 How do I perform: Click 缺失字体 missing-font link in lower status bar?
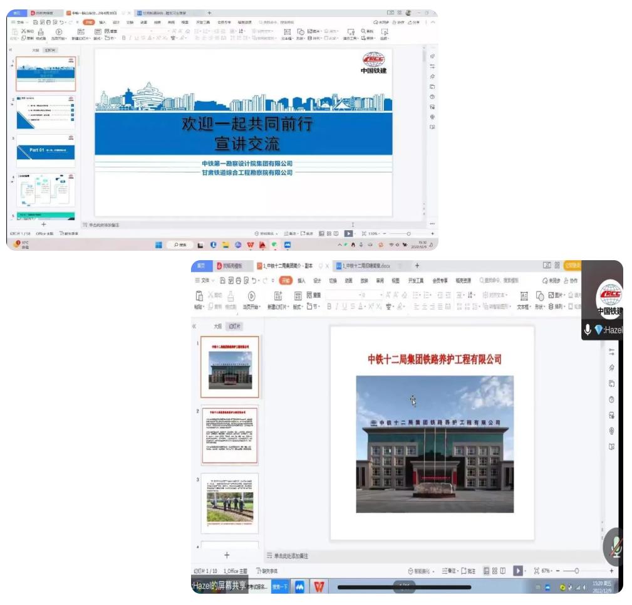click(267, 571)
